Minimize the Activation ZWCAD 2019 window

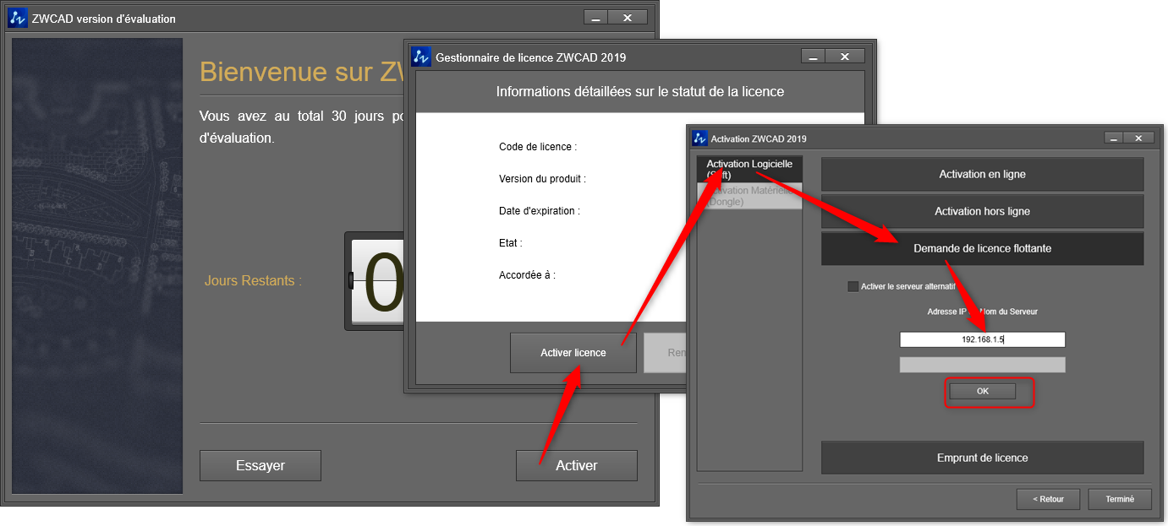pyautogui.click(x=1115, y=138)
